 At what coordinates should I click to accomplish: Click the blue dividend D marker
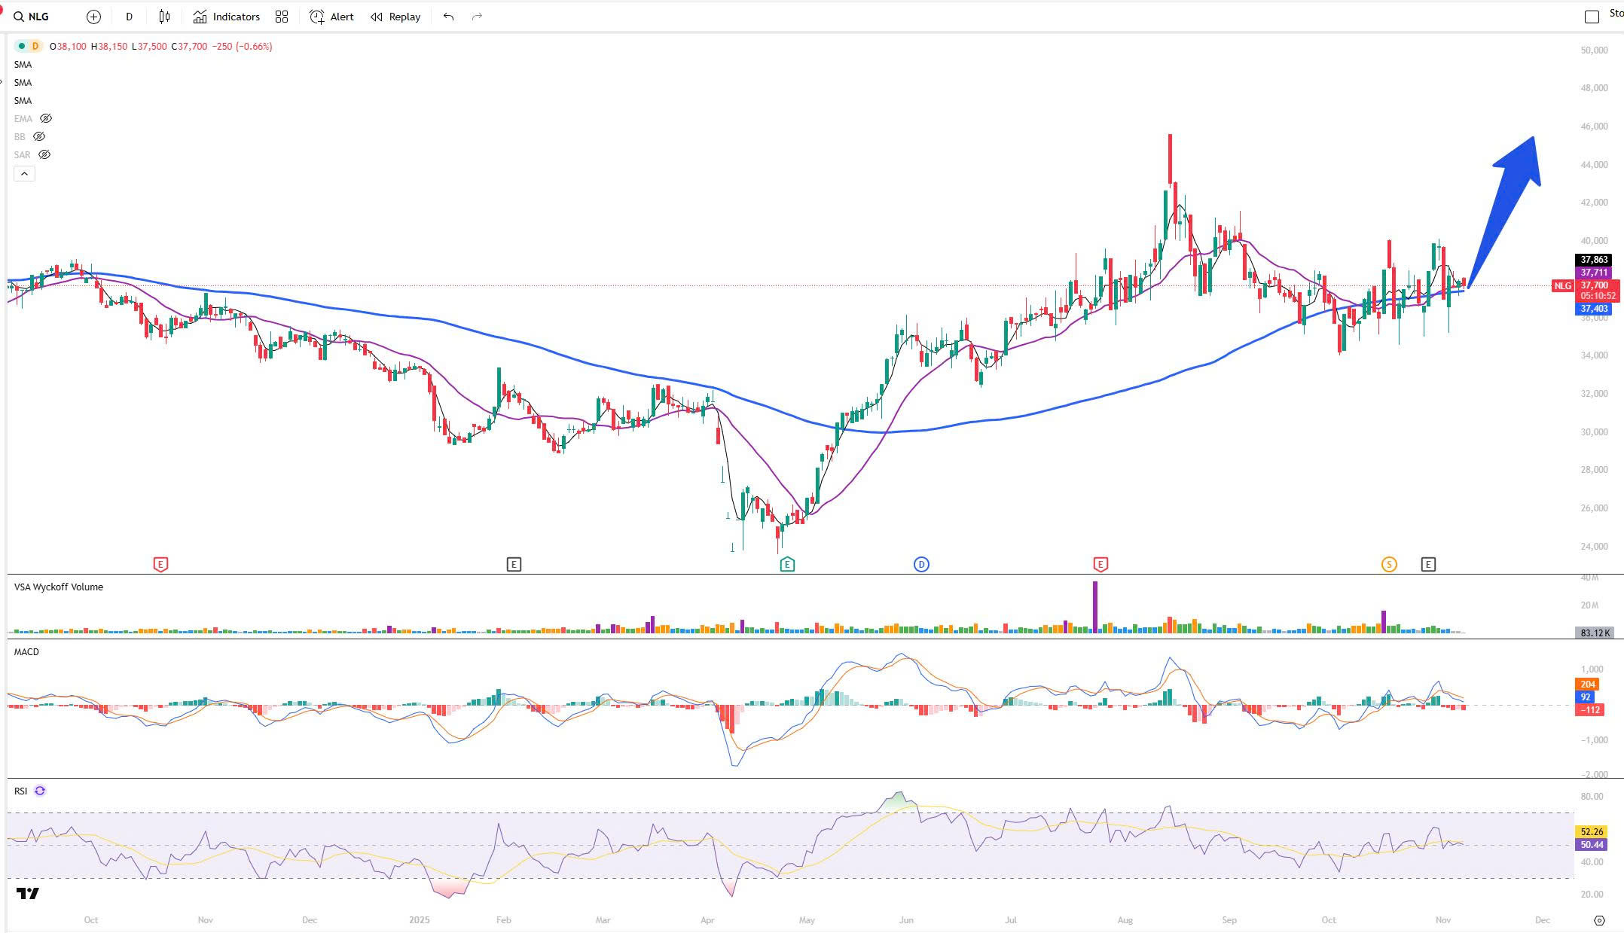(x=921, y=564)
